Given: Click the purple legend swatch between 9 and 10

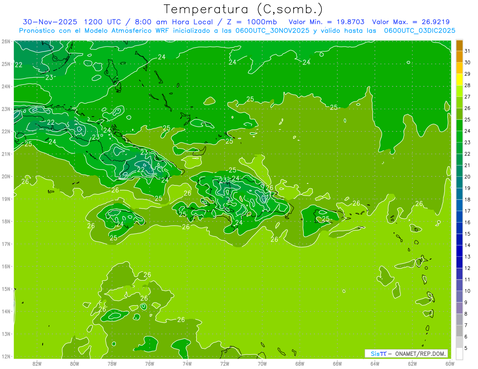Looking at the screenshot, I should (459, 297).
